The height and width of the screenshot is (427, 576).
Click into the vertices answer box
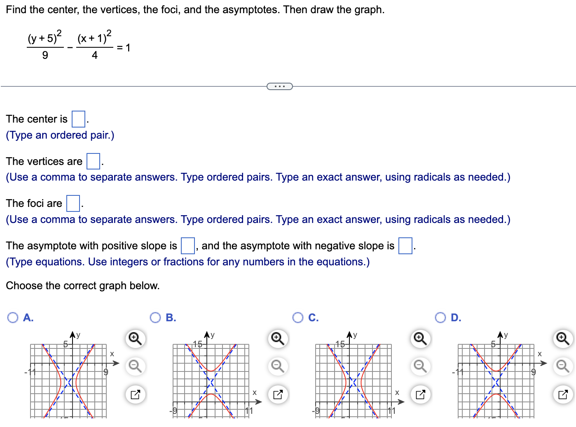click(x=93, y=161)
